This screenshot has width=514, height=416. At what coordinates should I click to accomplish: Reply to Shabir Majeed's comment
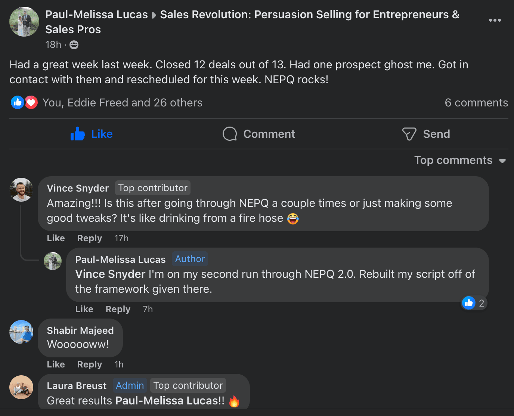[89, 364]
